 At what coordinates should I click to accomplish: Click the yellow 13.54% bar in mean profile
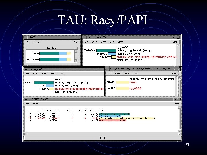tap(52, 89)
